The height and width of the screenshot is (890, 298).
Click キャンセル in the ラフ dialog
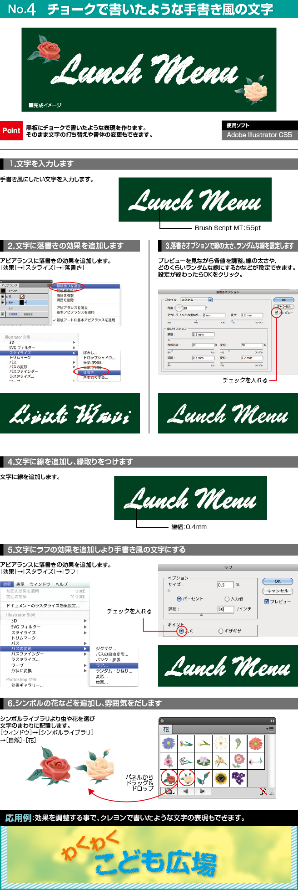point(277,591)
